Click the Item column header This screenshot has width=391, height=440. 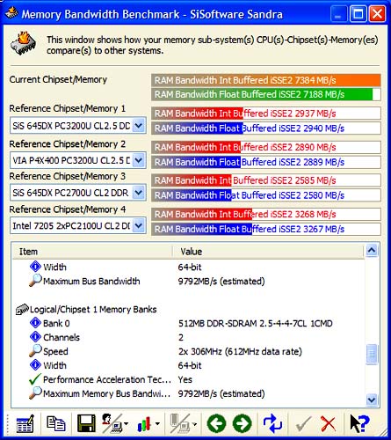92,252
